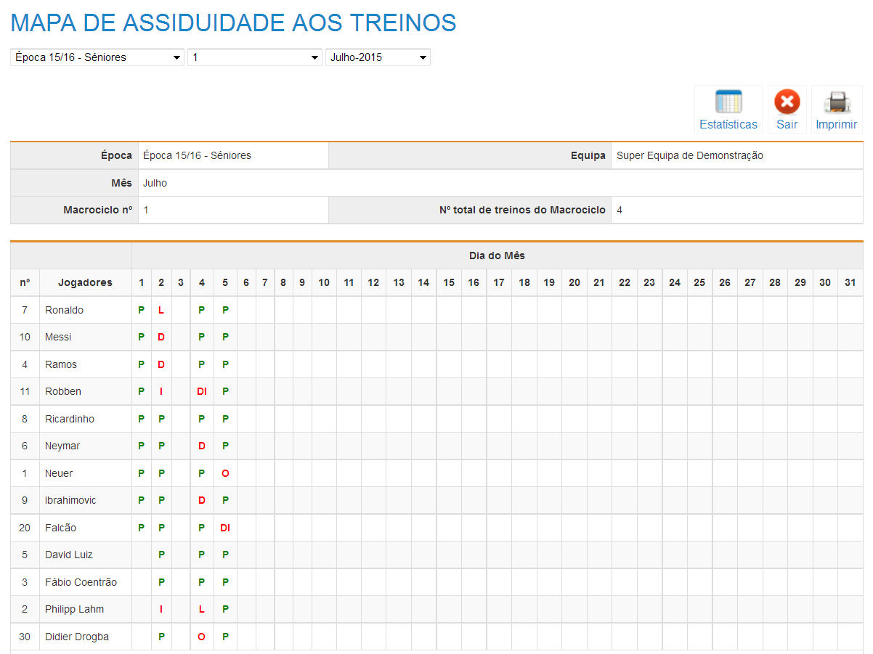Viewport: 873px width, 654px height.
Task: Click the Imprimir text label
Action: click(x=836, y=125)
